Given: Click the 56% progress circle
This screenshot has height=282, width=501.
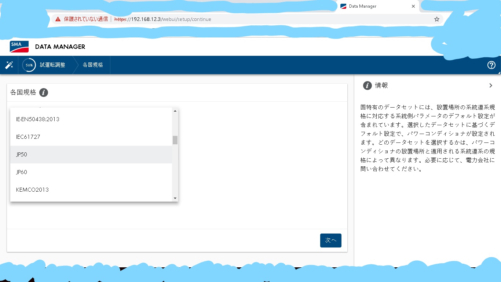Looking at the screenshot, I should tap(29, 65).
